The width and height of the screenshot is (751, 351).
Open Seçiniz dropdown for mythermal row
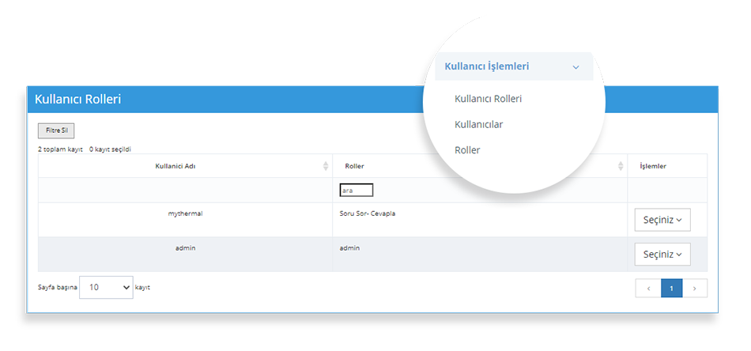[662, 220]
